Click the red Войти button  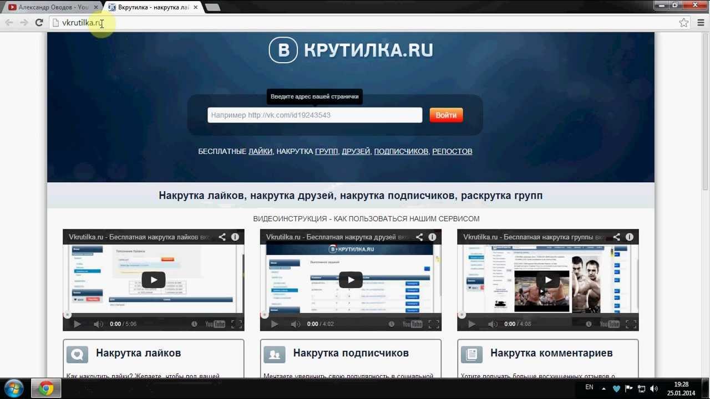pyautogui.click(x=446, y=115)
